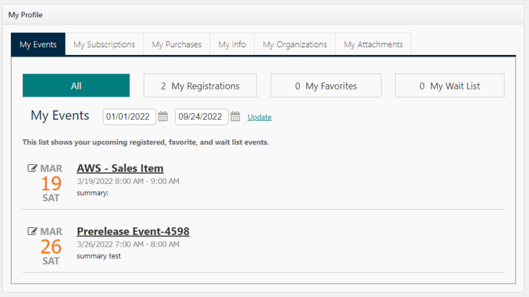This screenshot has width=529, height=297.
Task: Click edit icon for Prerelease Event-4598
Action: pos(32,231)
